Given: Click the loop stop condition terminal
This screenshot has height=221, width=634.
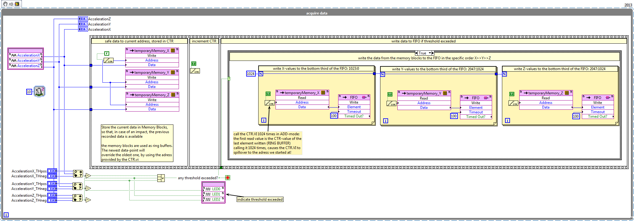Looking at the screenshot, I should pyautogui.click(x=228, y=178).
